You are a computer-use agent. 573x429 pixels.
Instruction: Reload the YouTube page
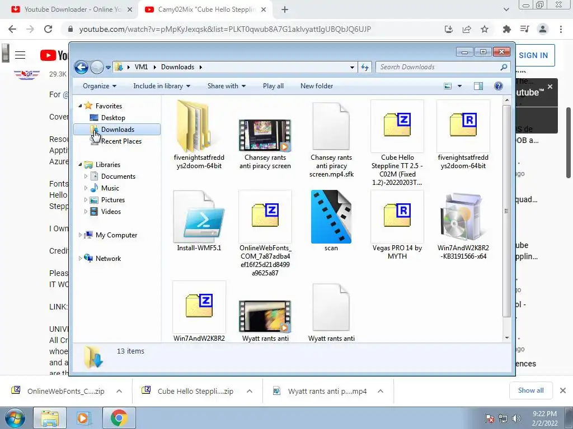48,29
